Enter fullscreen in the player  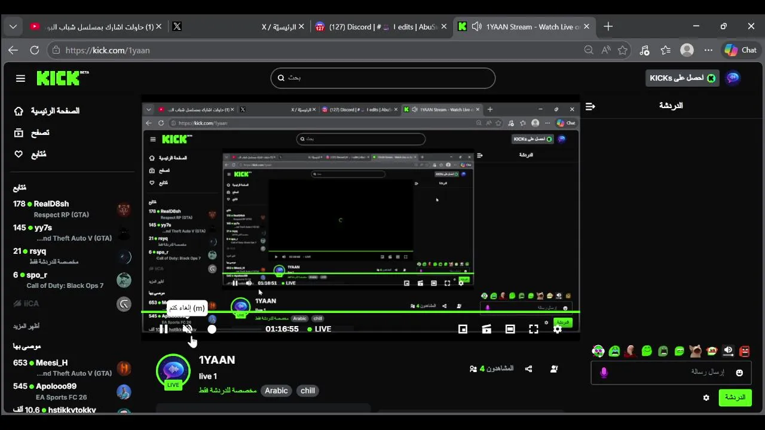pyautogui.click(x=534, y=329)
